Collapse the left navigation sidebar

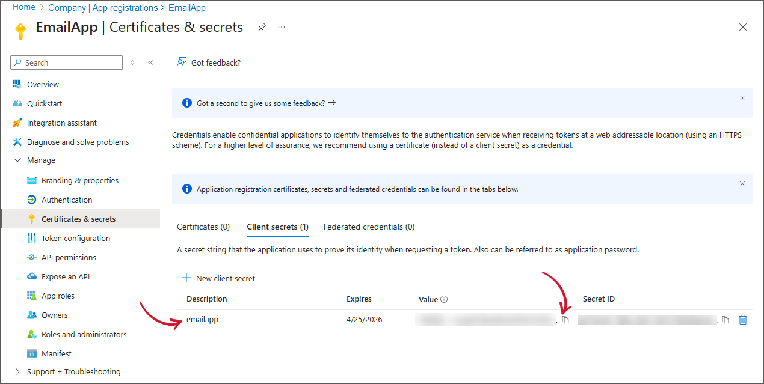click(x=150, y=62)
